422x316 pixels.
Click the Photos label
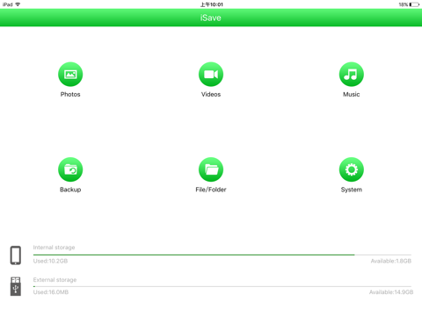70,95
